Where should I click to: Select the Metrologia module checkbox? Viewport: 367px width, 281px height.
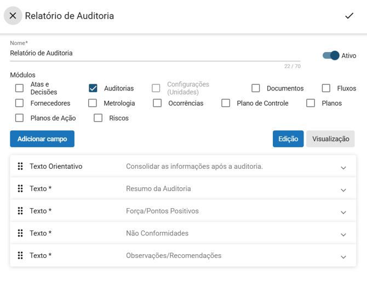pos(93,103)
